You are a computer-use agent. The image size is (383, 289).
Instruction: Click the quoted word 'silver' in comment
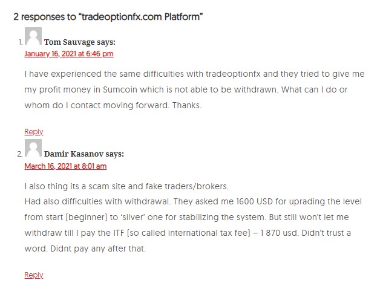pos(133,217)
